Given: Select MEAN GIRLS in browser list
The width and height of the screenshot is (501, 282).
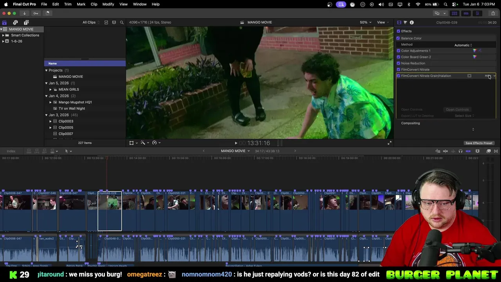Looking at the screenshot, I should (69, 89).
